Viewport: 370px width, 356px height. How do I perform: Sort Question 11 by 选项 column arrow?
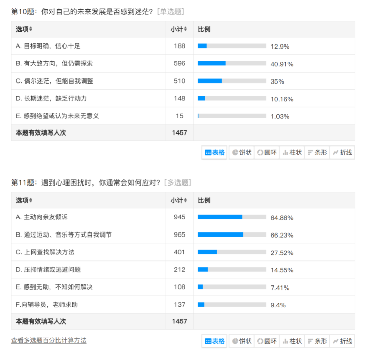click(31, 200)
